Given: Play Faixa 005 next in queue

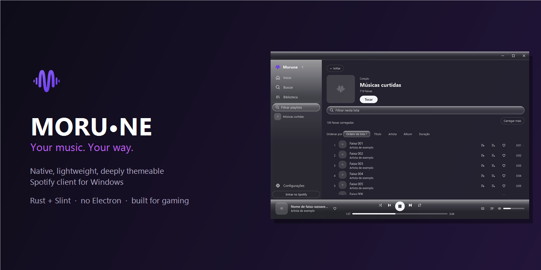Looking at the screenshot, I should pyautogui.click(x=483, y=186).
